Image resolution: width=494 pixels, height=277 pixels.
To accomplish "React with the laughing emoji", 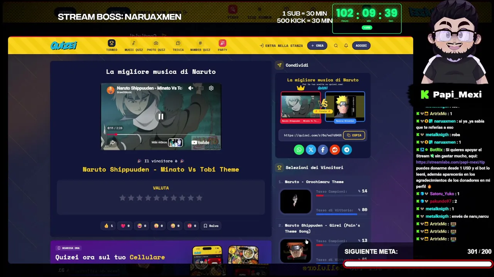I will click(142, 226).
